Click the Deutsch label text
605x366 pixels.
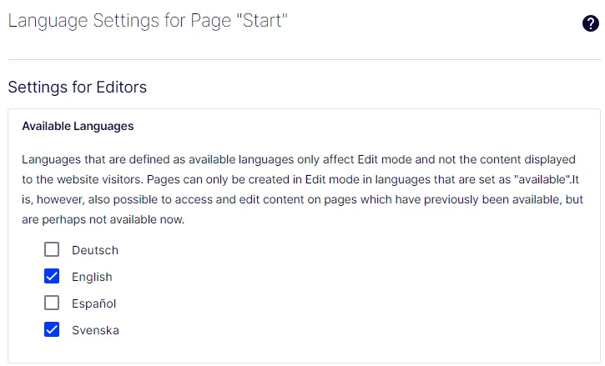[x=95, y=250]
